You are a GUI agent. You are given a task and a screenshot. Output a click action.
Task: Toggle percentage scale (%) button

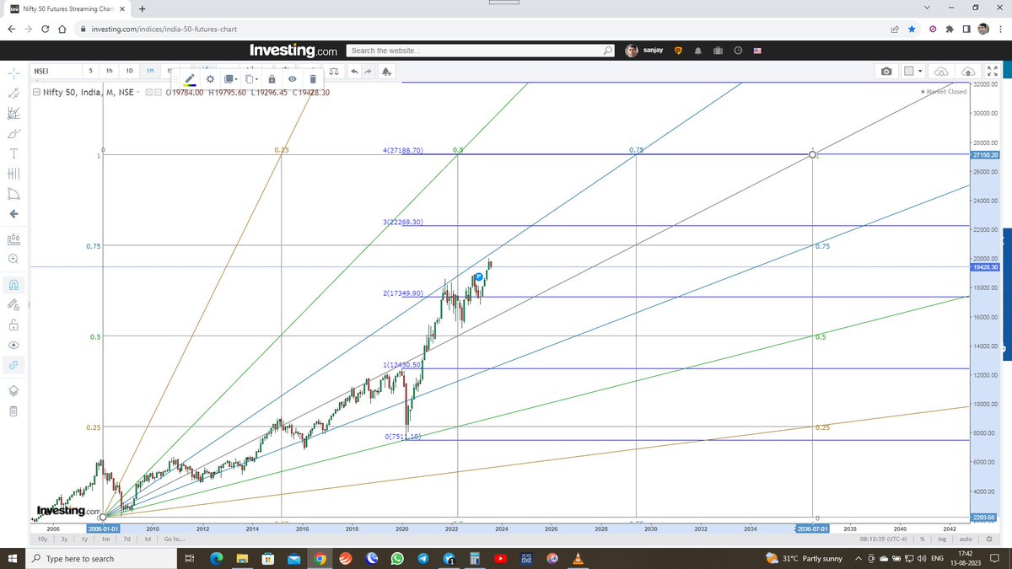(923, 538)
